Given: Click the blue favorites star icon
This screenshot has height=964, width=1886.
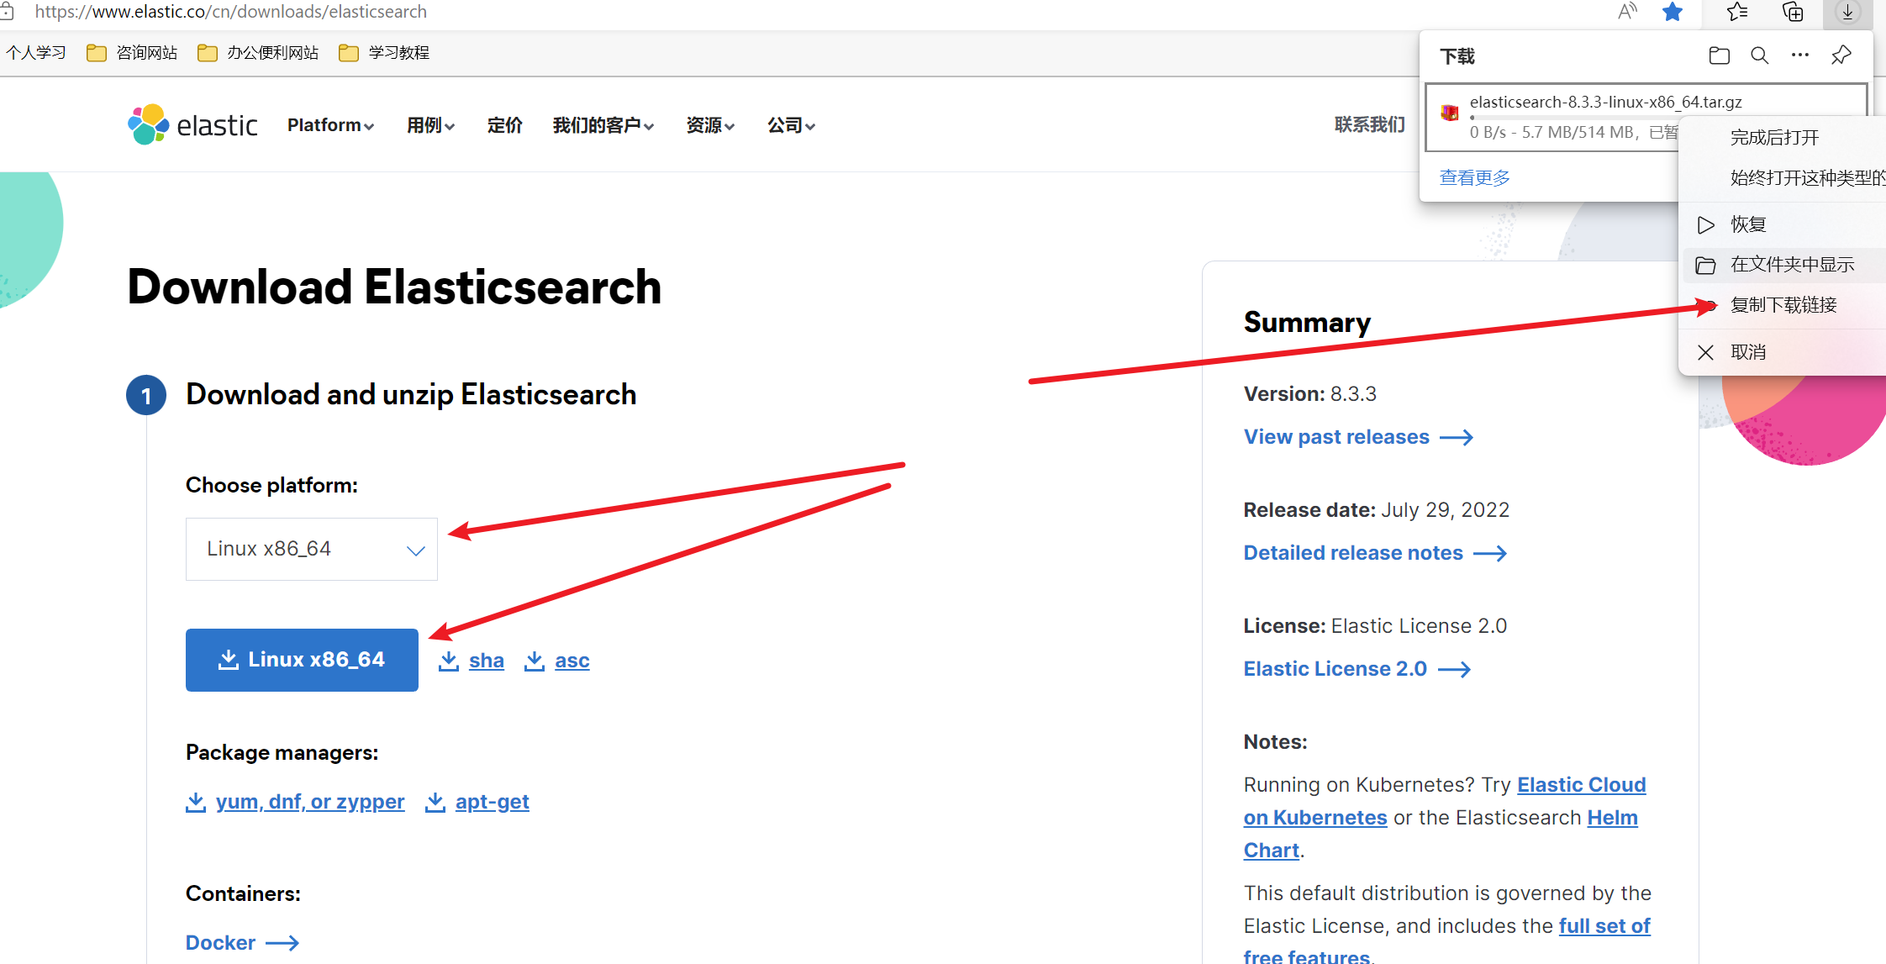Looking at the screenshot, I should 1673,12.
